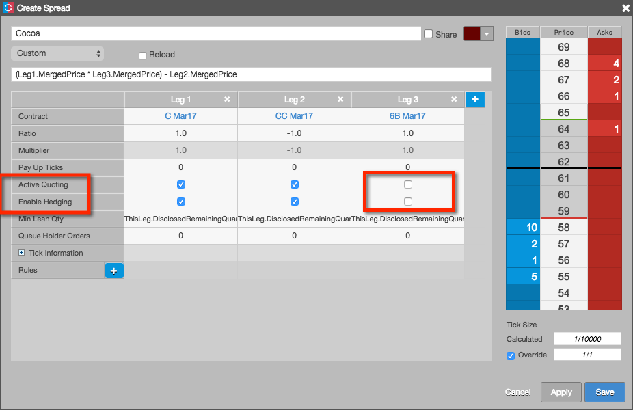Enable Active Quoting for Leg 3
The height and width of the screenshot is (410, 633).
pos(407,184)
